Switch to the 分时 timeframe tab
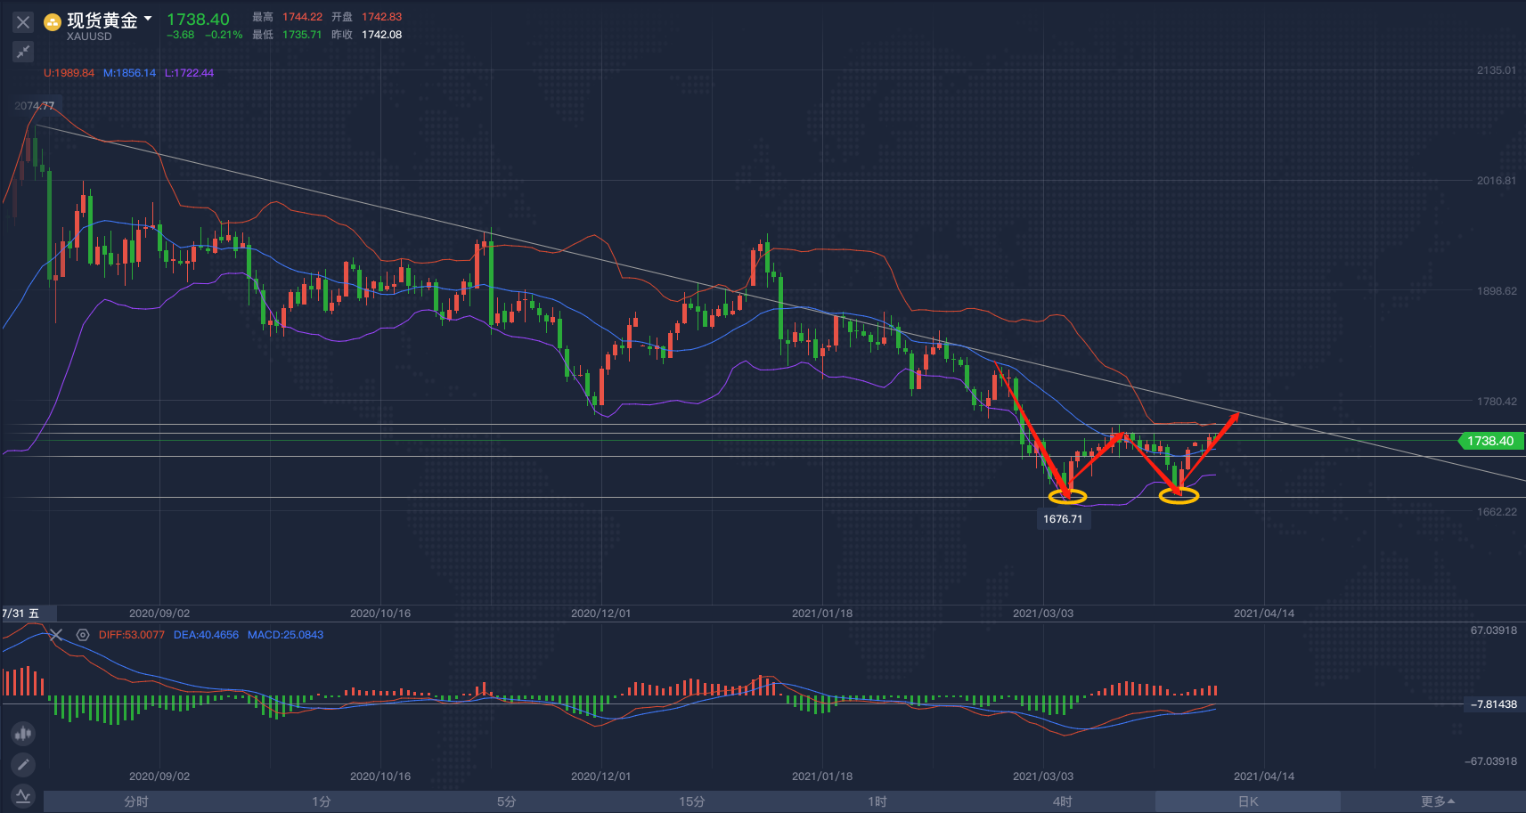The height and width of the screenshot is (813, 1526). (x=136, y=801)
